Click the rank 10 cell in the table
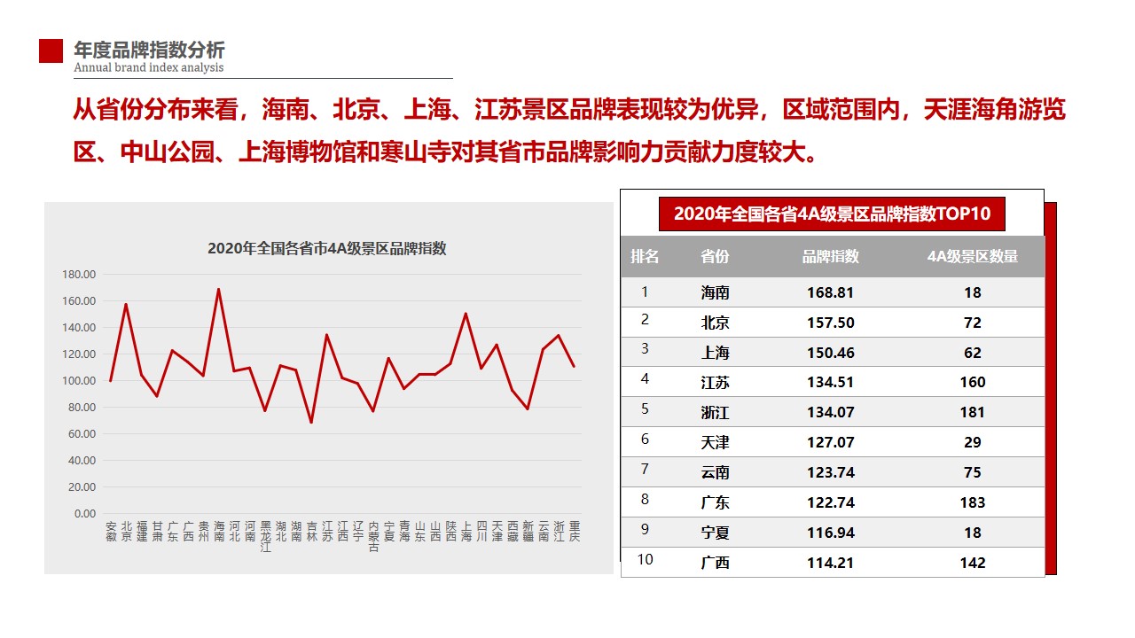 tap(645, 560)
